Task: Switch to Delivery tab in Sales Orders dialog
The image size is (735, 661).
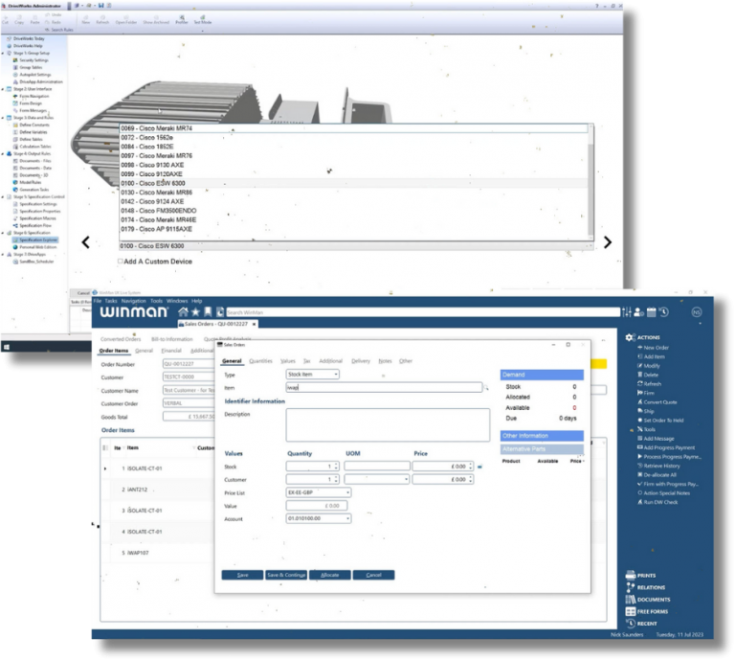Action: tap(361, 361)
